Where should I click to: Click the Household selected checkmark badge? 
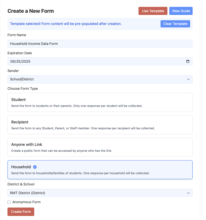point(35,167)
